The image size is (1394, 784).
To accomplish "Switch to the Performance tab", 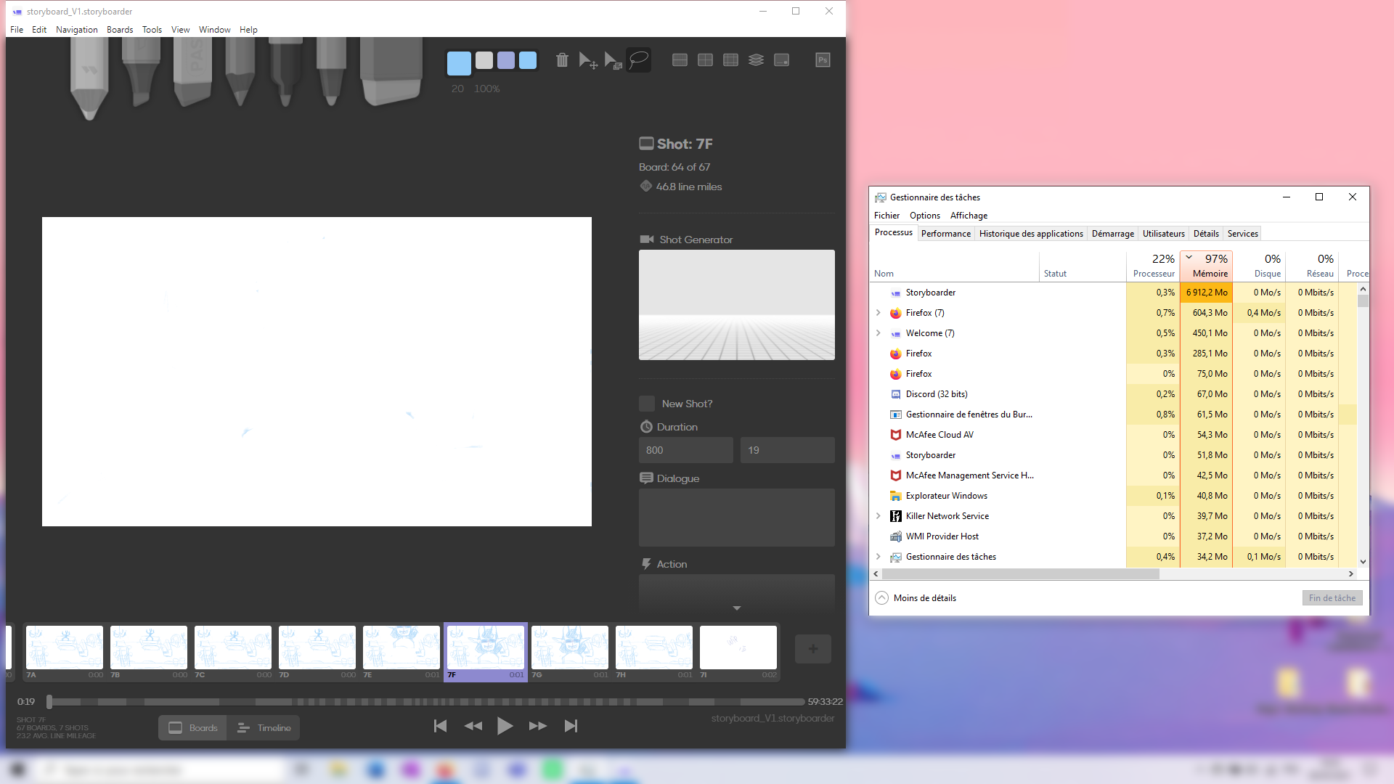I will point(945,233).
